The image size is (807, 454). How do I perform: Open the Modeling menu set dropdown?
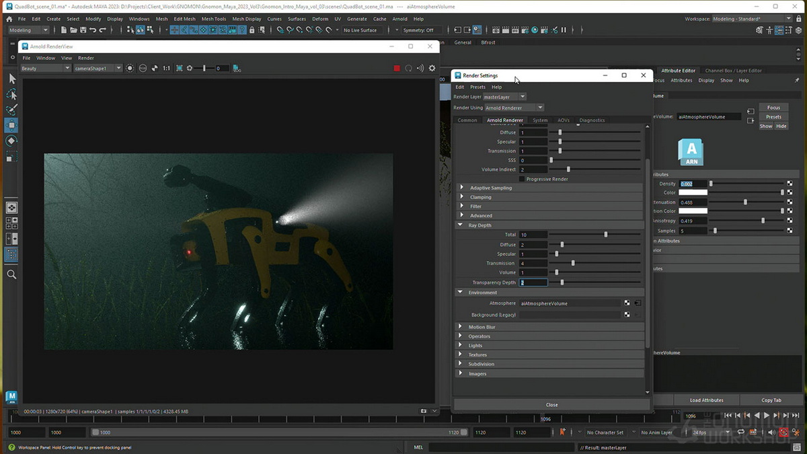point(28,30)
